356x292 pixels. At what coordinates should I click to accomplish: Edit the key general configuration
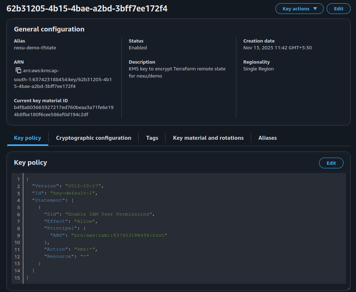pos(338,9)
